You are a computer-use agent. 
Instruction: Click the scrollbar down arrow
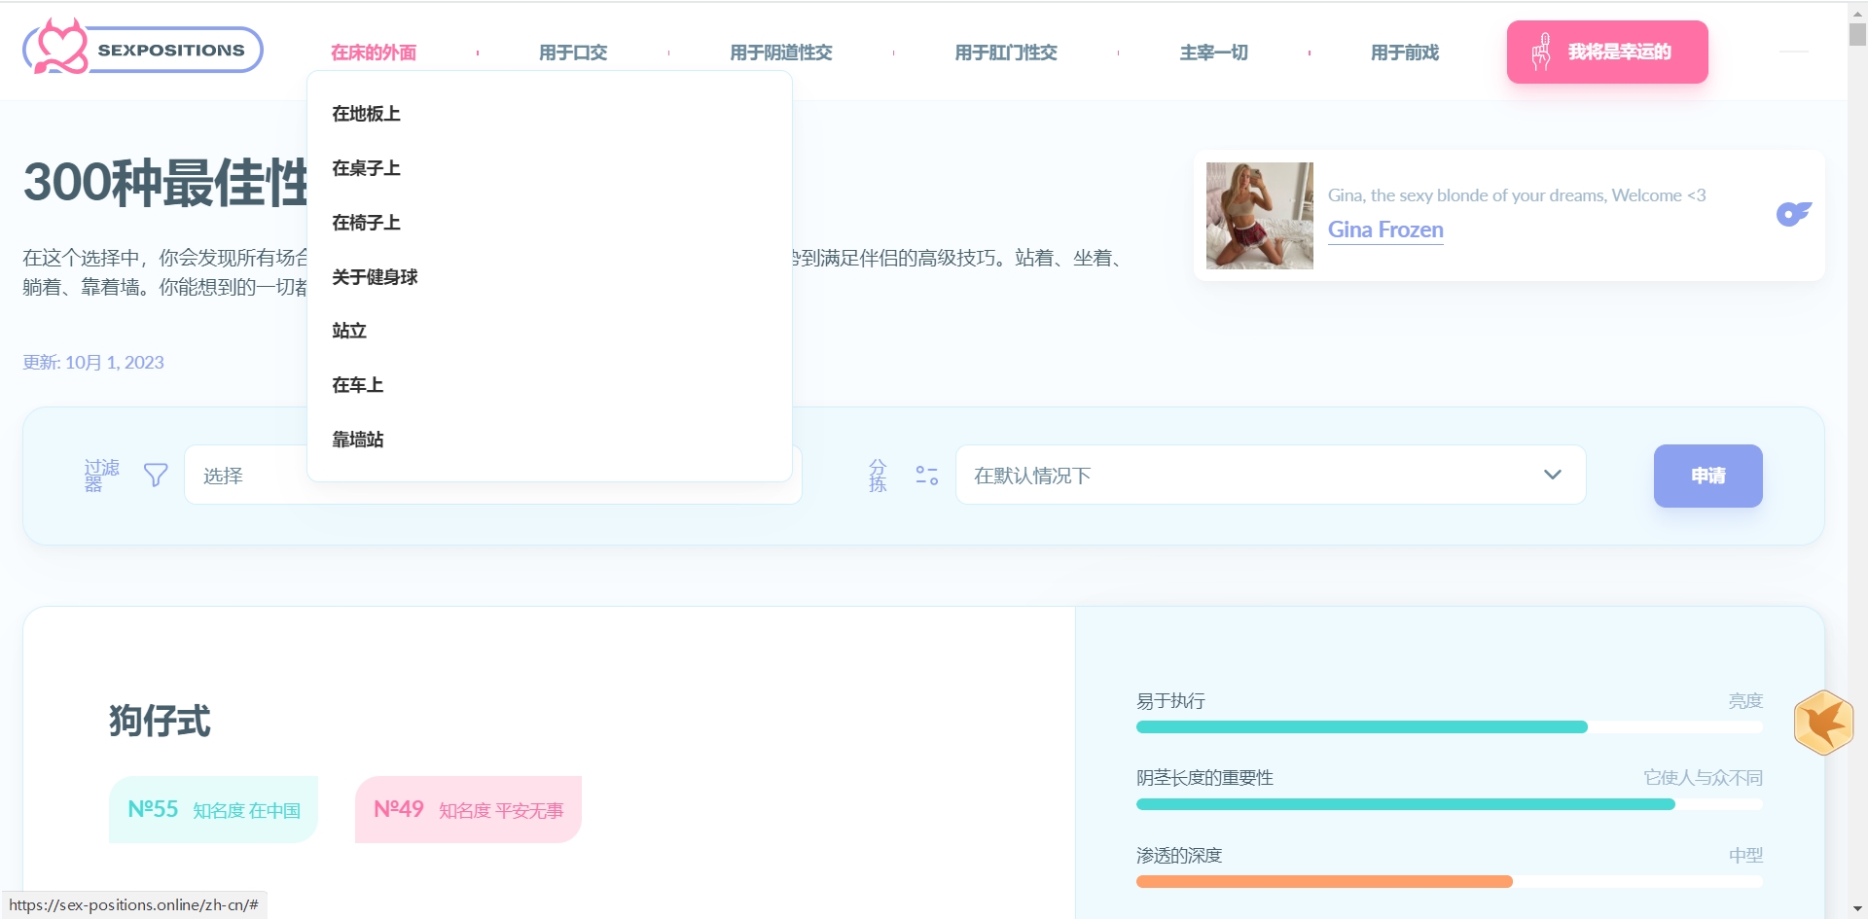tap(1857, 909)
